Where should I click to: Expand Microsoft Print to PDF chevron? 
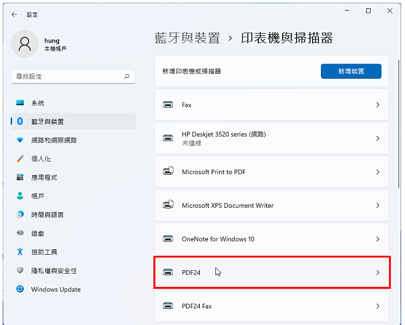pyautogui.click(x=378, y=172)
